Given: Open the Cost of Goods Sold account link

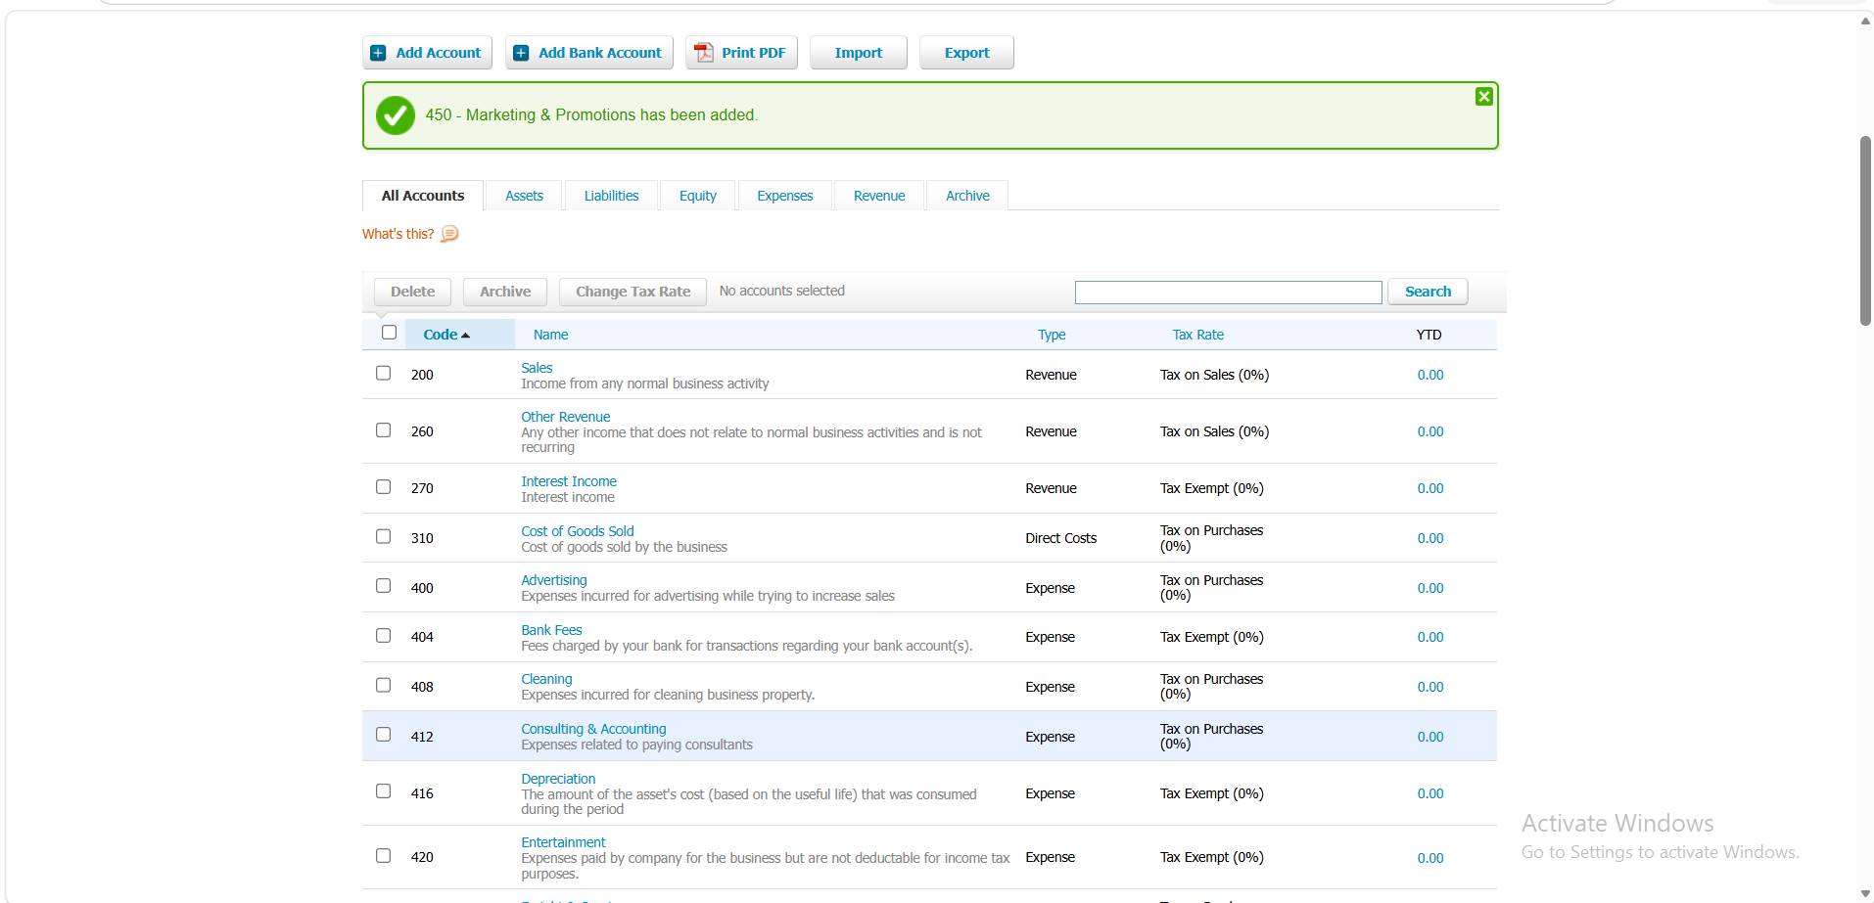Looking at the screenshot, I should click(x=578, y=531).
